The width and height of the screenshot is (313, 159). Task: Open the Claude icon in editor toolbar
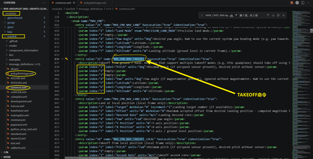(292, 3)
